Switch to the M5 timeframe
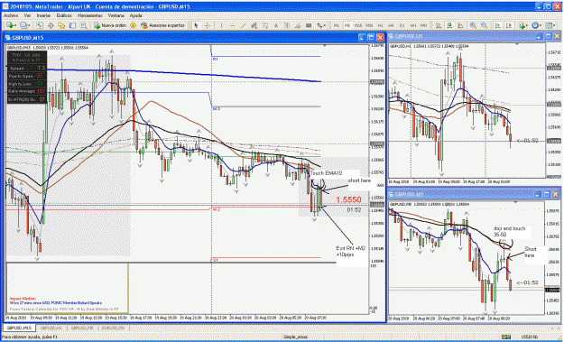Screen dimensions: 564x342 pos(347,25)
